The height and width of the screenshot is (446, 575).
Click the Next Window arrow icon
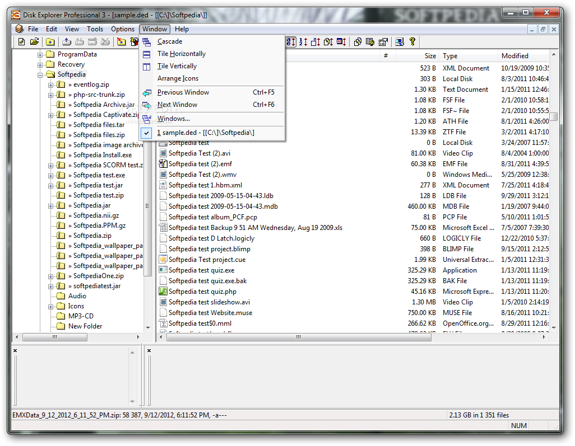pyautogui.click(x=147, y=105)
